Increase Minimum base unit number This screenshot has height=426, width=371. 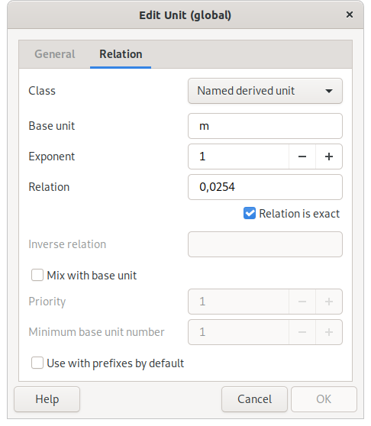coord(329,332)
